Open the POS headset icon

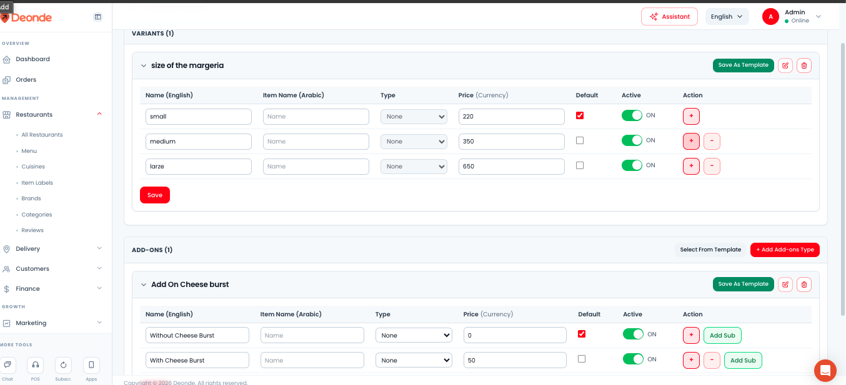pyautogui.click(x=36, y=365)
